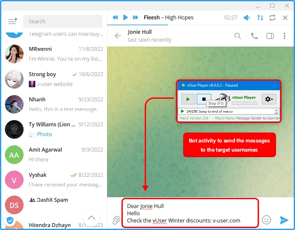Step the macro line number up
The width and height of the screenshot is (295, 230).
click(x=276, y=110)
